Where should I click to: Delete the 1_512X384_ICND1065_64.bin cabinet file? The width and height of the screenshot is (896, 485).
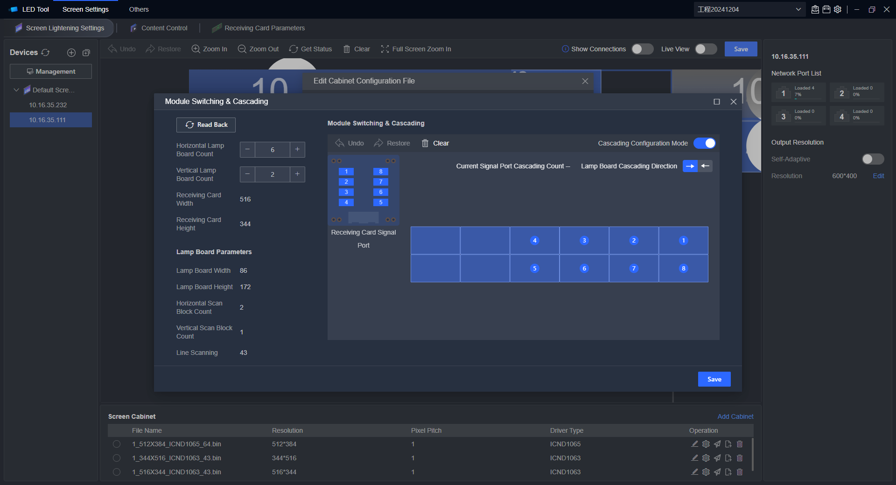coord(740,444)
